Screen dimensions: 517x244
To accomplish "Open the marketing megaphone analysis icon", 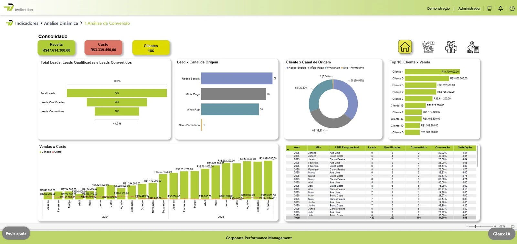I will [x=428, y=47].
